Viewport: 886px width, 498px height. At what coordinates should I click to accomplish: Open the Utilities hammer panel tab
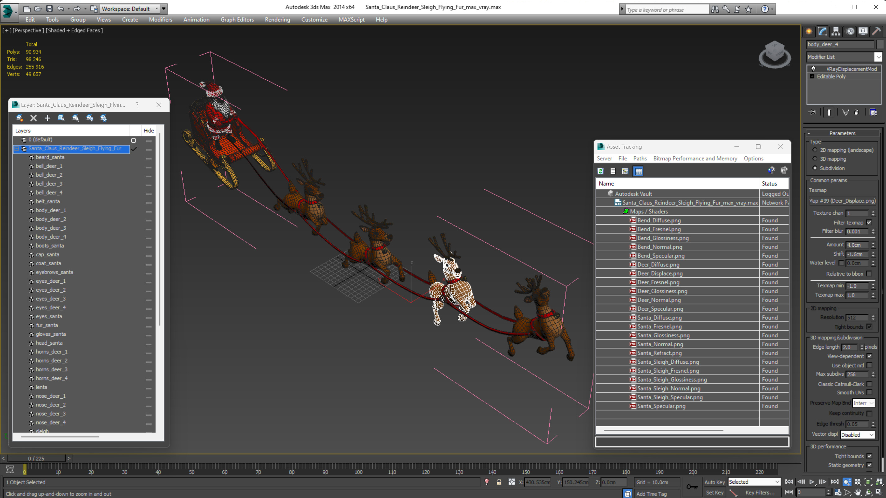click(x=877, y=31)
